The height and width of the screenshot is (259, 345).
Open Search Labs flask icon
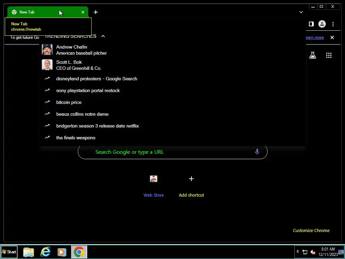pos(312,55)
